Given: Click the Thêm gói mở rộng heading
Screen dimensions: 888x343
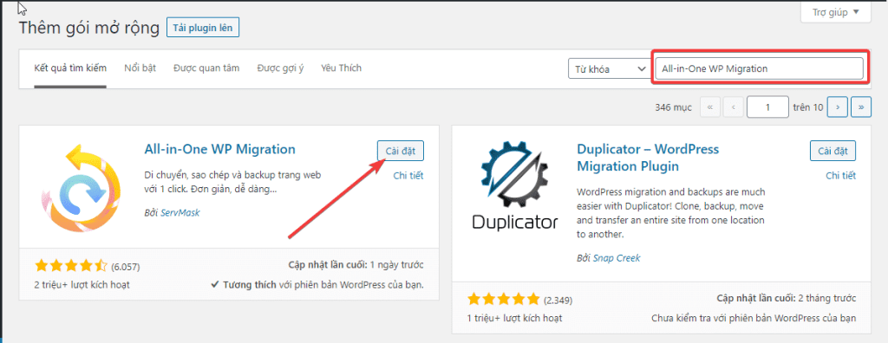Looking at the screenshot, I should [89, 29].
